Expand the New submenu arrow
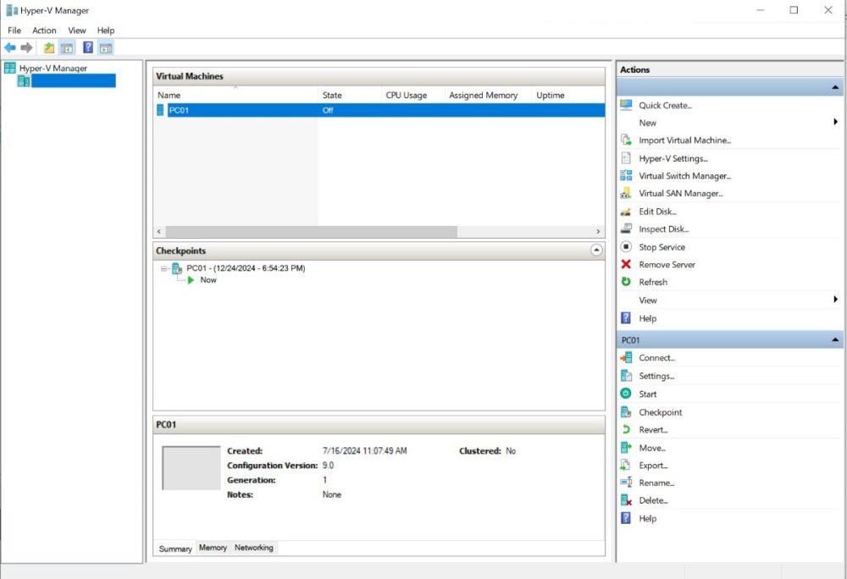The height and width of the screenshot is (579, 847). [835, 123]
